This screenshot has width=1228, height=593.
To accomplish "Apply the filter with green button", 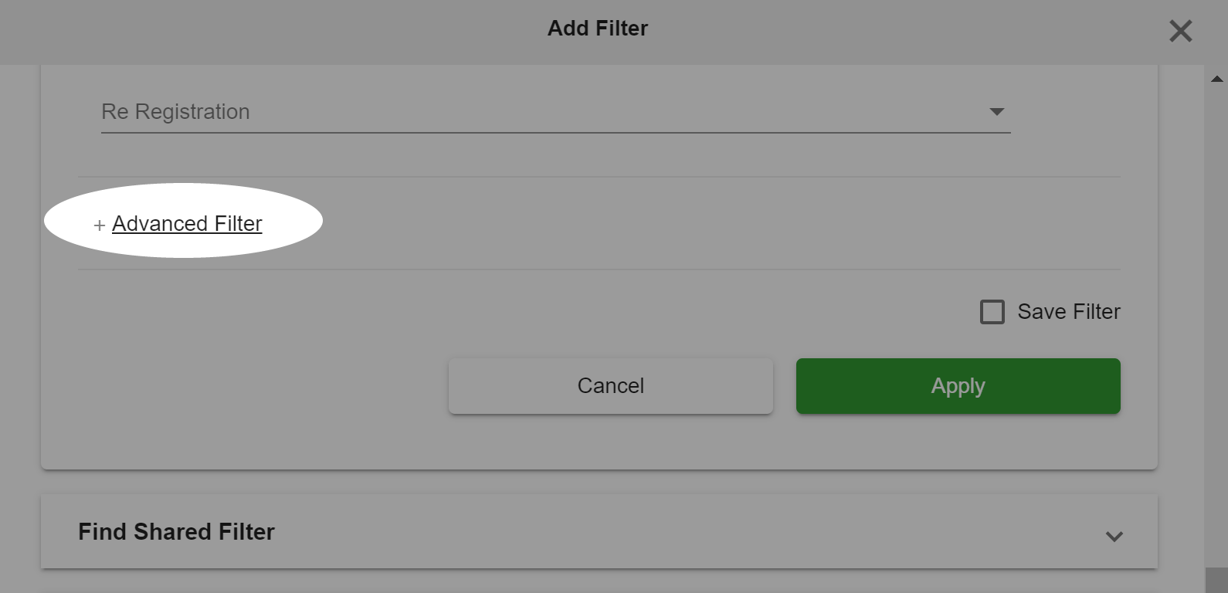I will 958,385.
